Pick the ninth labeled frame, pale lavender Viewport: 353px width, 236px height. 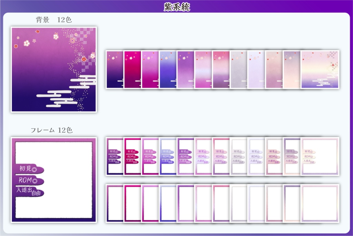pyautogui.click(x=256, y=157)
